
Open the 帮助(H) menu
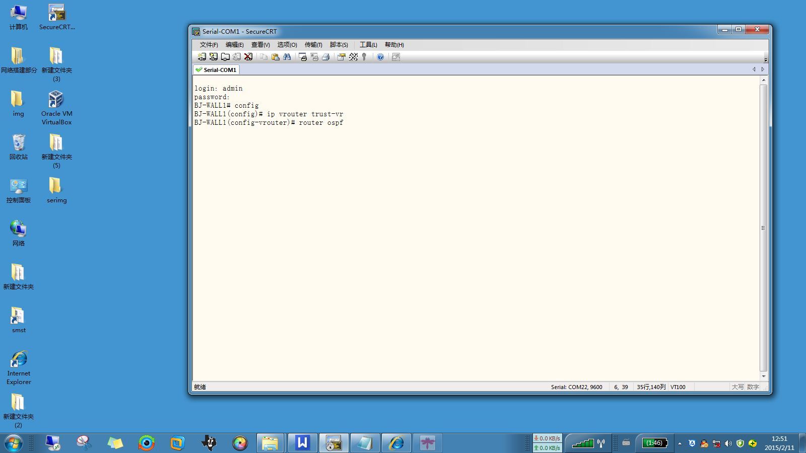394,45
